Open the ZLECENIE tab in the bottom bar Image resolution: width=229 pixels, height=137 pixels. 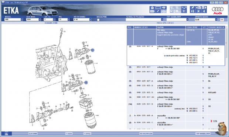[33, 134]
